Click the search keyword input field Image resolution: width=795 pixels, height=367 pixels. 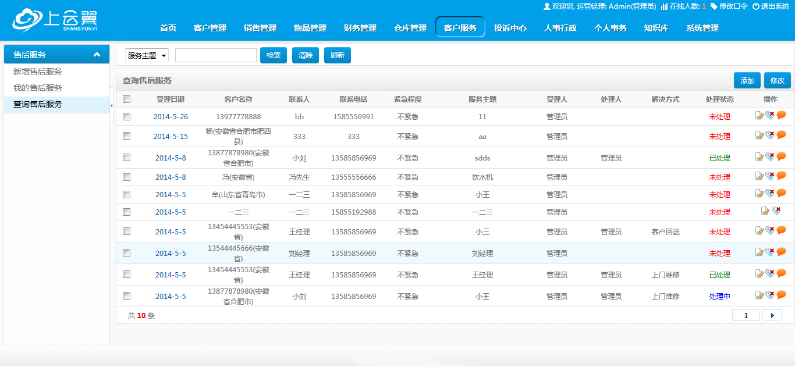pos(216,55)
